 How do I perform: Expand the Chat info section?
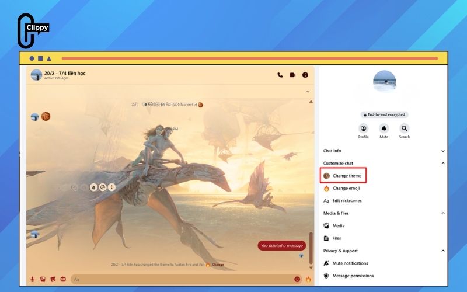tap(384, 151)
